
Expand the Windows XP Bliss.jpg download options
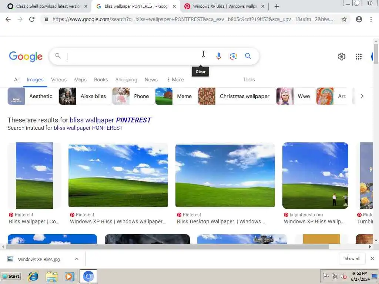tap(76, 259)
